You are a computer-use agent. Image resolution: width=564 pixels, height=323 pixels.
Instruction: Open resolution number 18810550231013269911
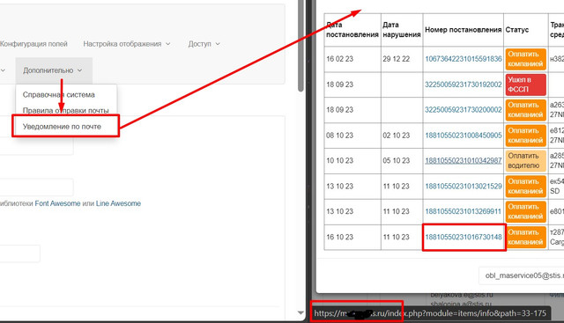pyautogui.click(x=464, y=211)
